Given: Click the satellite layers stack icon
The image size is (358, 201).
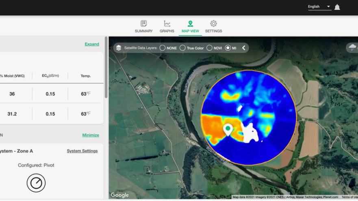Looking at the screenshot, I should pyautogui.click(x=119, y=48).
